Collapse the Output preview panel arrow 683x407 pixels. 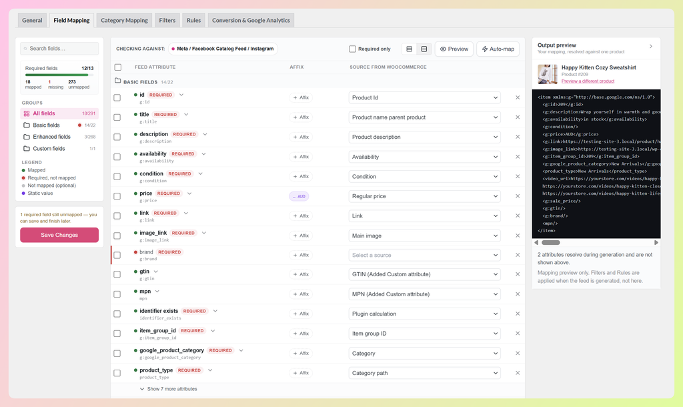[x=651, y=46]
